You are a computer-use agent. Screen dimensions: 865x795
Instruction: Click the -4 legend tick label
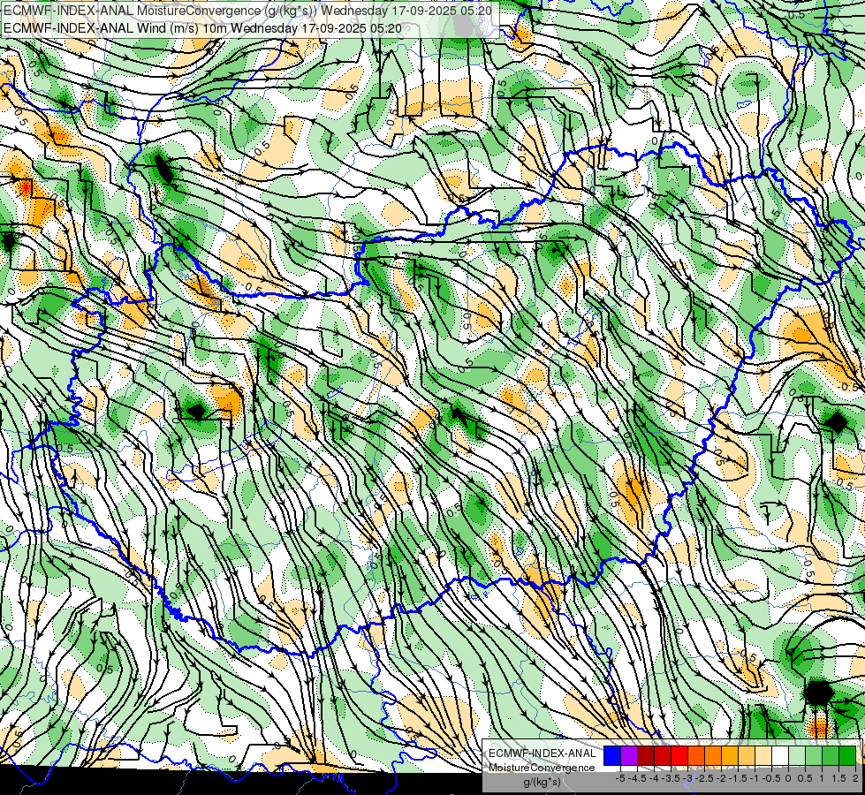point(654,778)
